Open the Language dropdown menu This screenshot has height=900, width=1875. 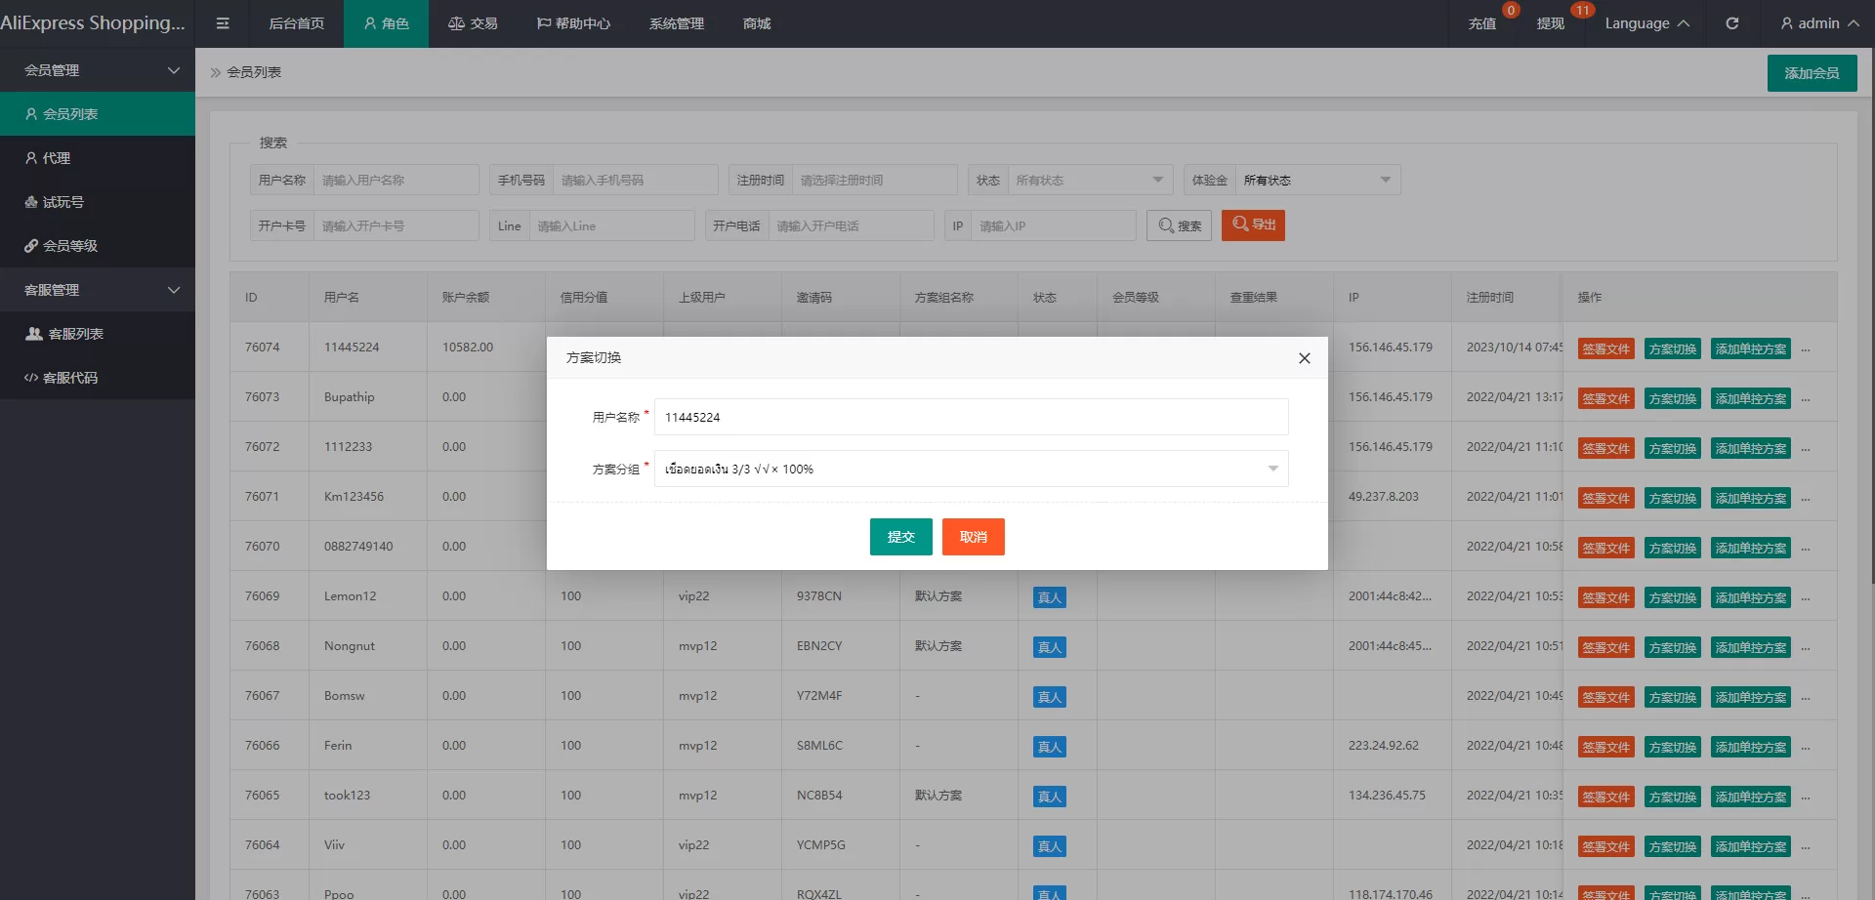[1646, 23]
